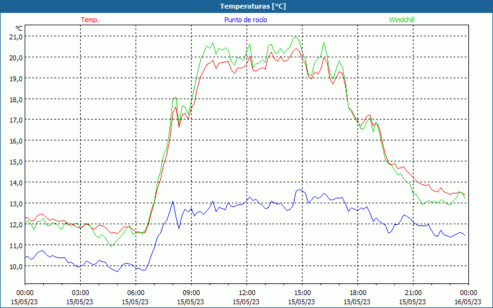Select the red 'Temp.' legend label
Screen dimensions: 493x308
90,20
